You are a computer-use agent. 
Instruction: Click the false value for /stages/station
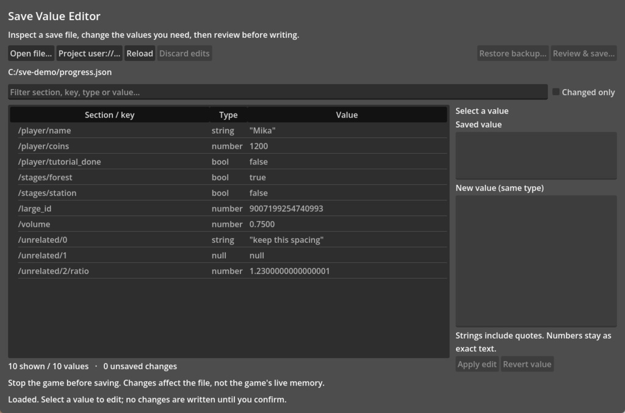(258, 193)
